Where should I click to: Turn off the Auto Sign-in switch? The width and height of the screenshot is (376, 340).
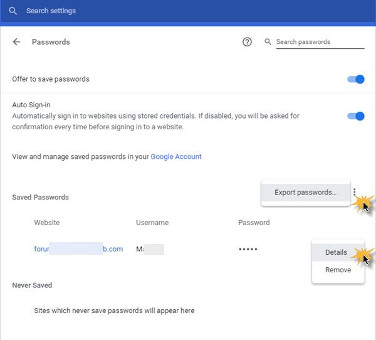point(356,116)
